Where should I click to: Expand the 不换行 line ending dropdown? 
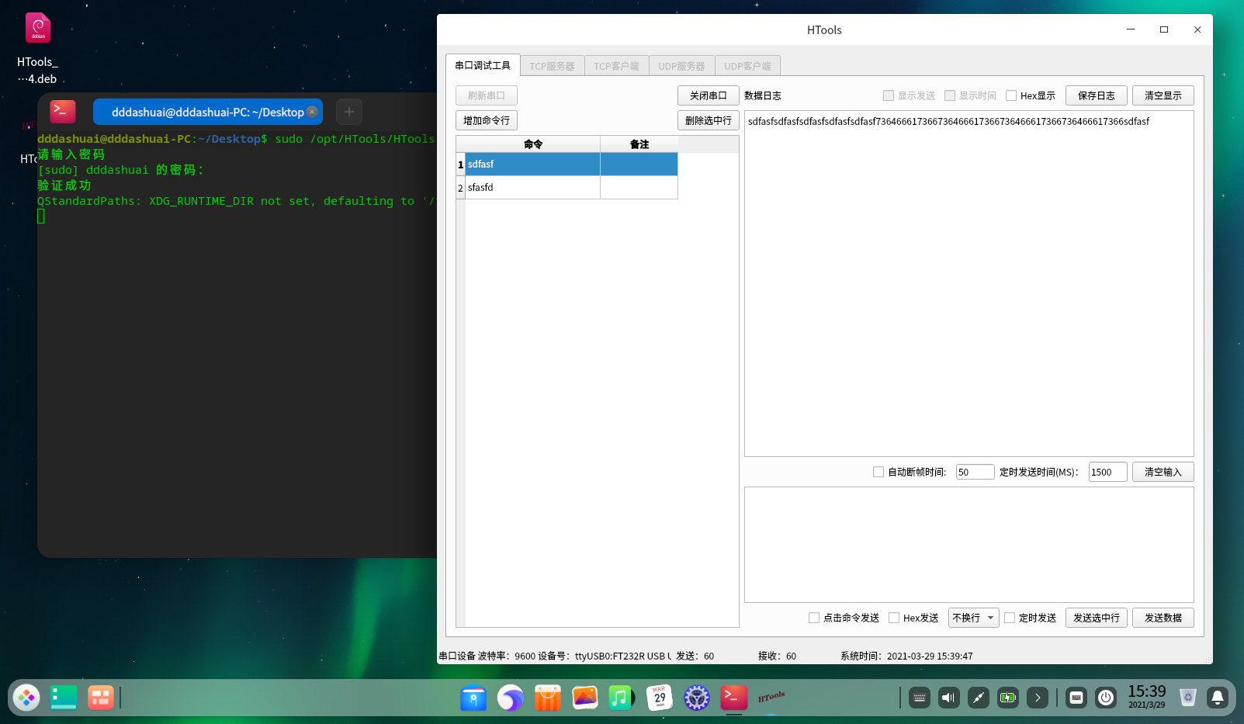973,618
